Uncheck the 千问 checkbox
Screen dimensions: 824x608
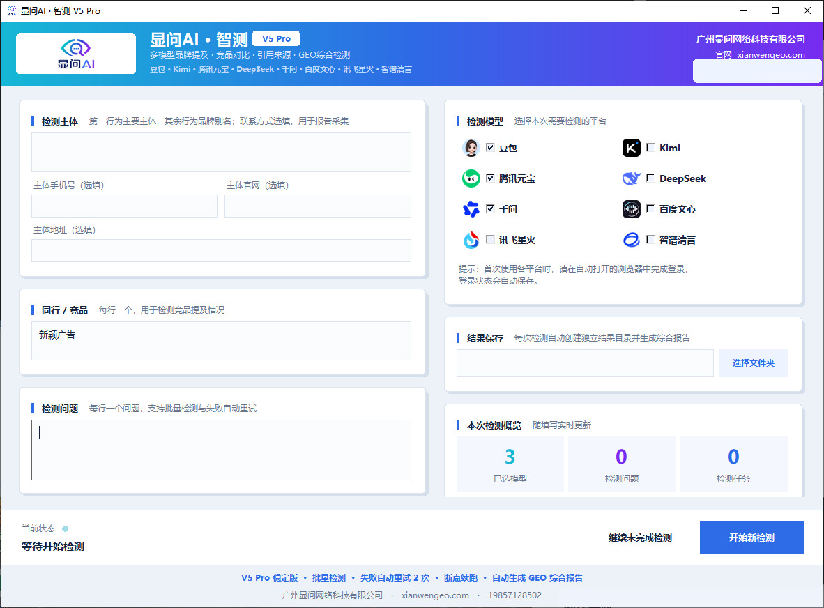[x=490, y=208]
